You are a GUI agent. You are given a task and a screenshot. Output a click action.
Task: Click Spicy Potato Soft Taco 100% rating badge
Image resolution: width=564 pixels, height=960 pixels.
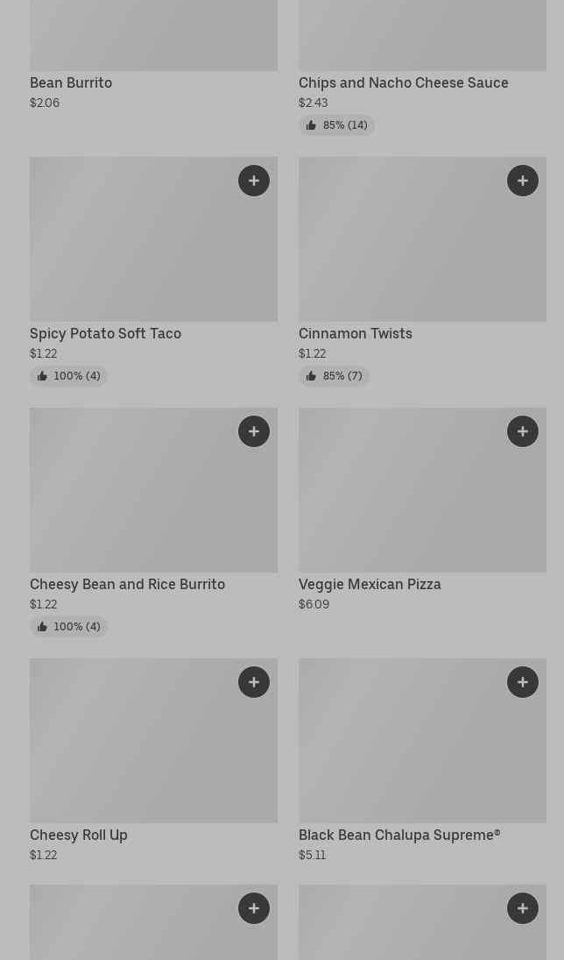(68, 376)
